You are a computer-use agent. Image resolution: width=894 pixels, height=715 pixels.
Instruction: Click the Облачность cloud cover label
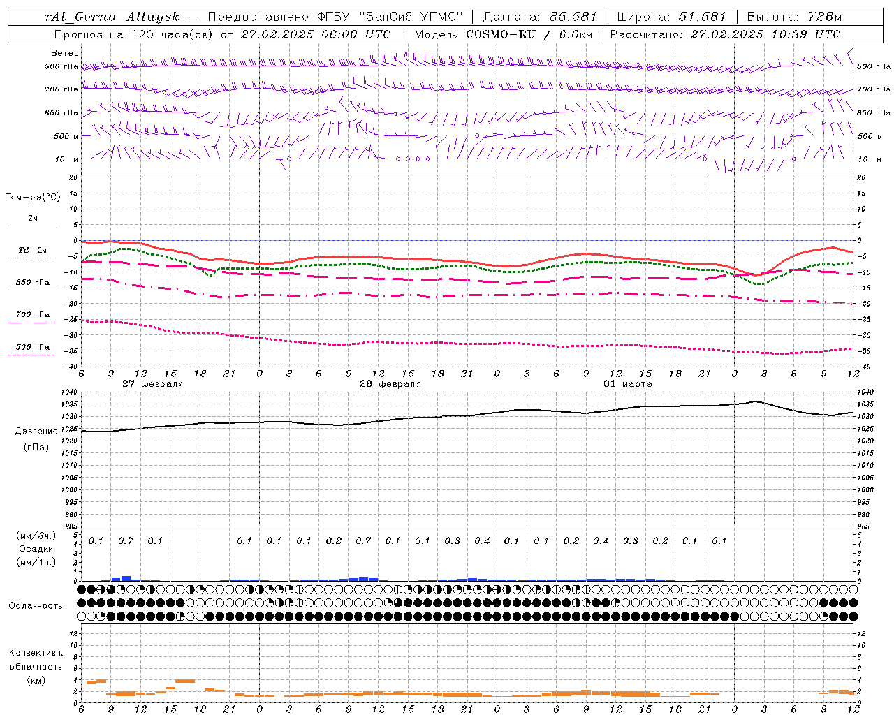[36, 605]
